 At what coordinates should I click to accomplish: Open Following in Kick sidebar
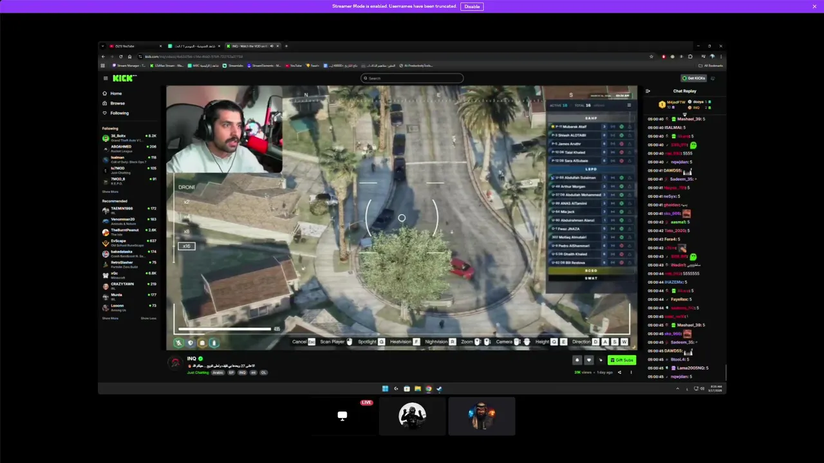116,113
